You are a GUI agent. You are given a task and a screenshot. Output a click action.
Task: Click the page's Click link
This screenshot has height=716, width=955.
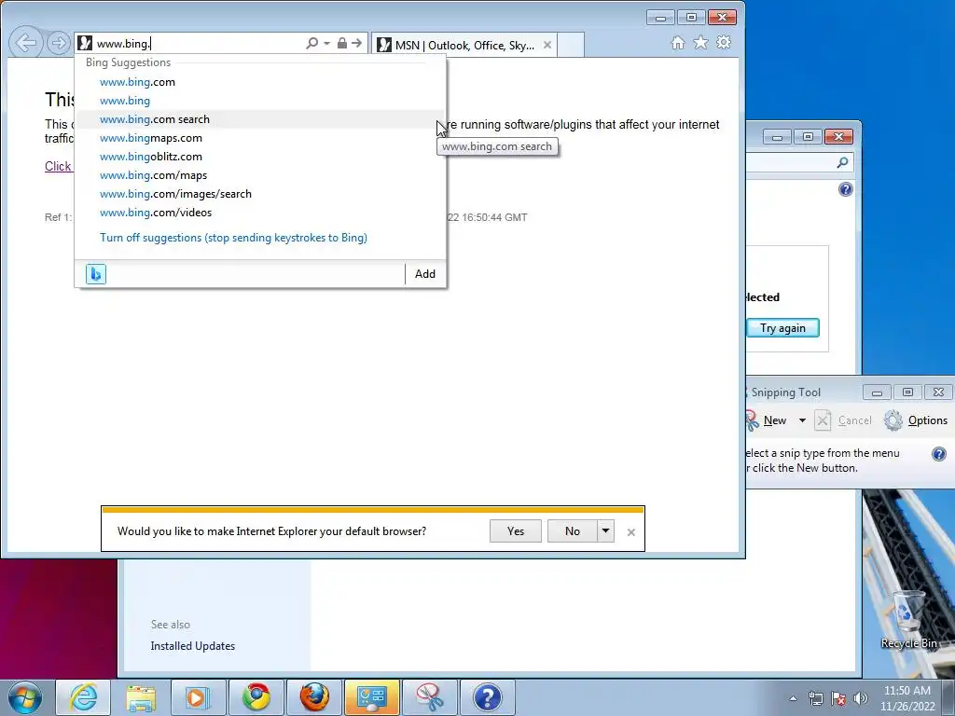58,166
